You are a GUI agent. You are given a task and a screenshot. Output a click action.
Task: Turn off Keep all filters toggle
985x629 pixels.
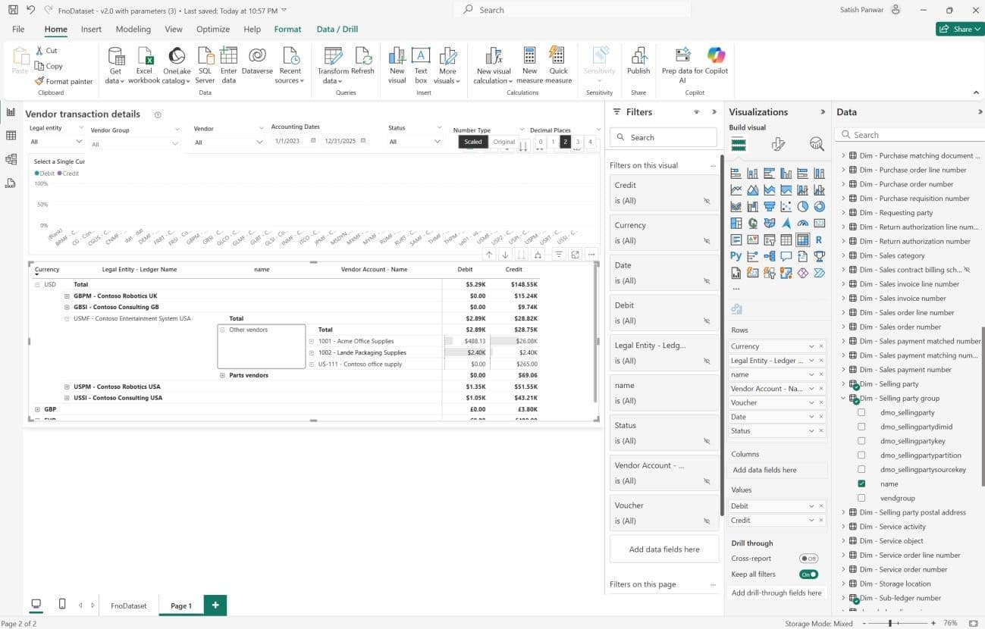coord(808,574)
